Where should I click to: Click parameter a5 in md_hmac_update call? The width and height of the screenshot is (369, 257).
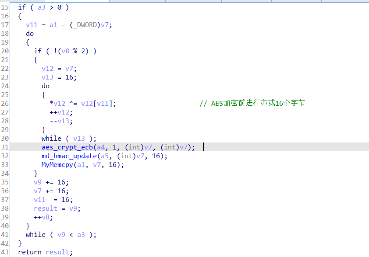(105, 156)
